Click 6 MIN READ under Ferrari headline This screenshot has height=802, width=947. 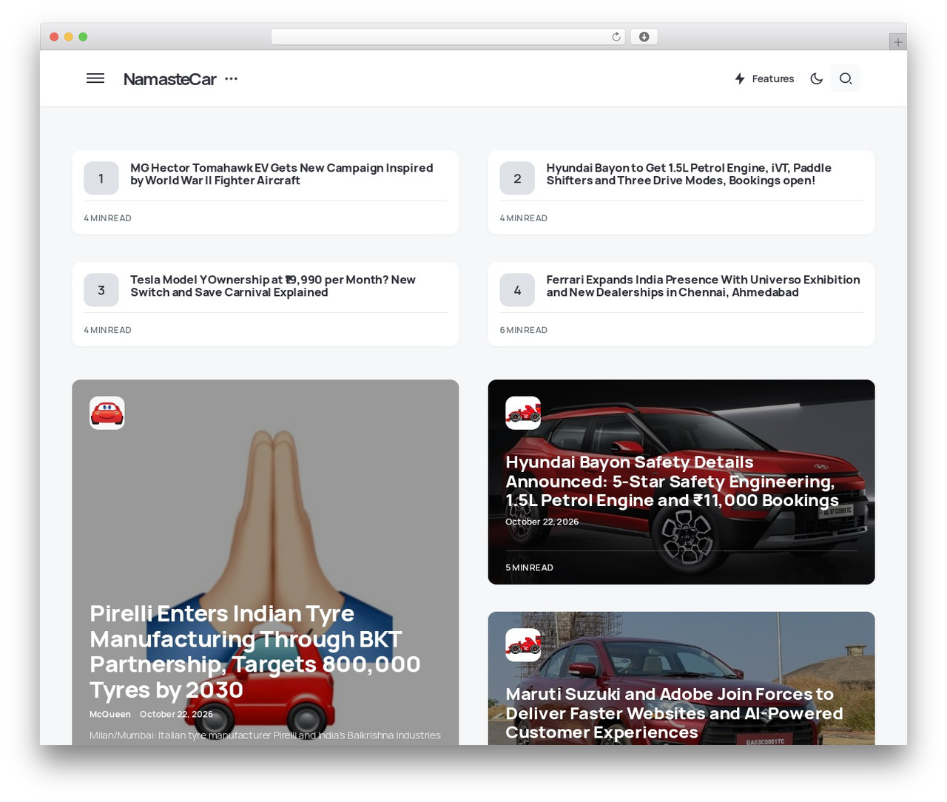[523, 330]
